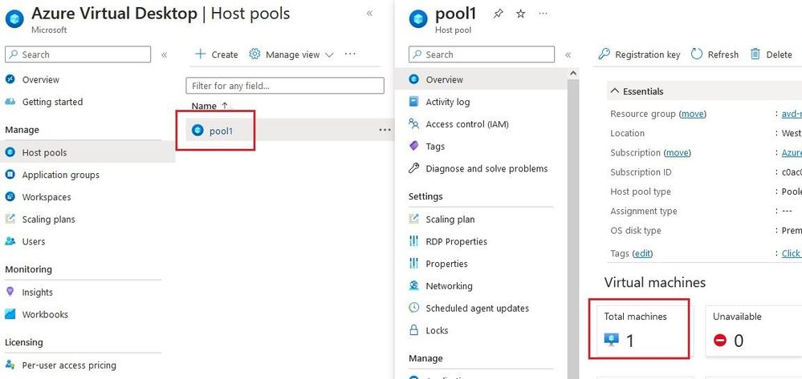Click the Filter for any field box
The width and height of the screenshot is (802, 379).
click(285, 85)
